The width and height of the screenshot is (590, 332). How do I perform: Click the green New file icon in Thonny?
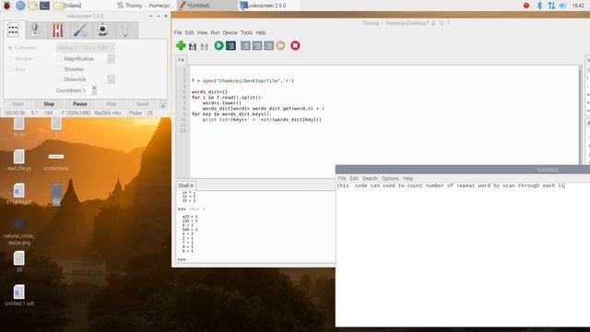coord(181,45)
